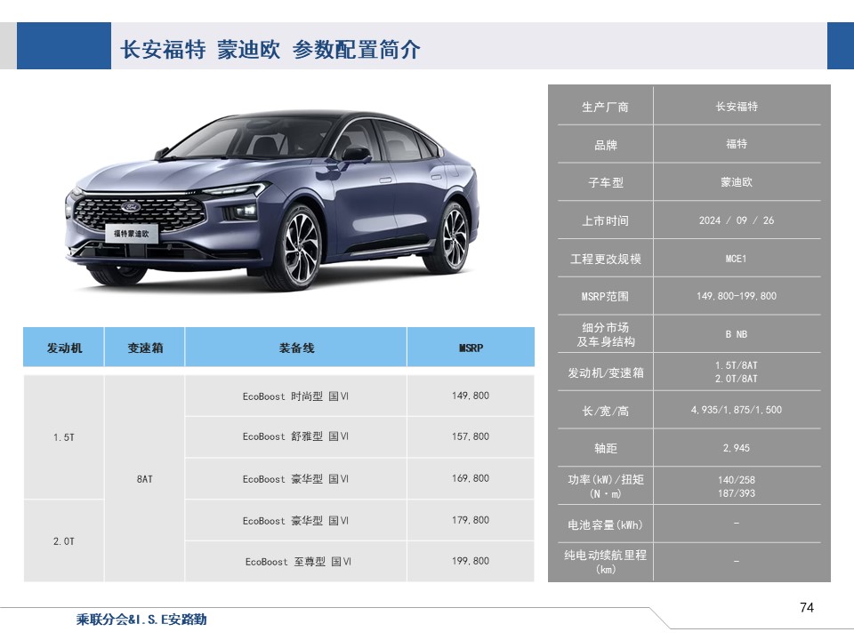This screenshot has width=854, height=640.
Task: Select the 发动机/变速箱 label in the spec panel
Action: tap(605, 372)
